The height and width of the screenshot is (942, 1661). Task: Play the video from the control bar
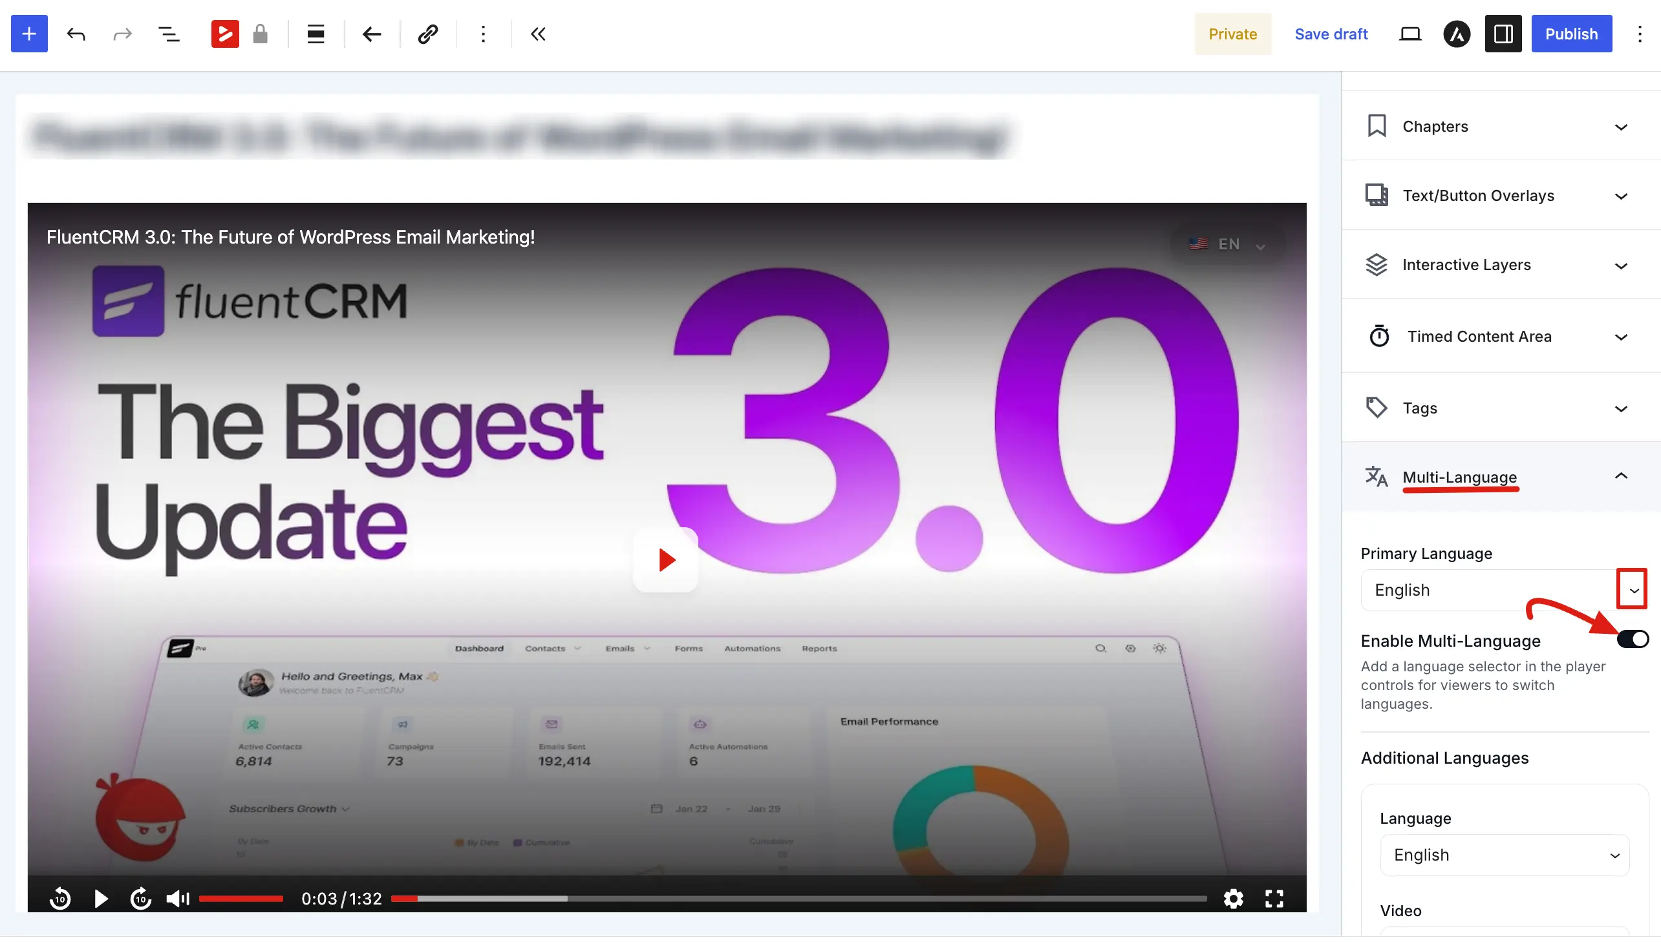[101, 898]
